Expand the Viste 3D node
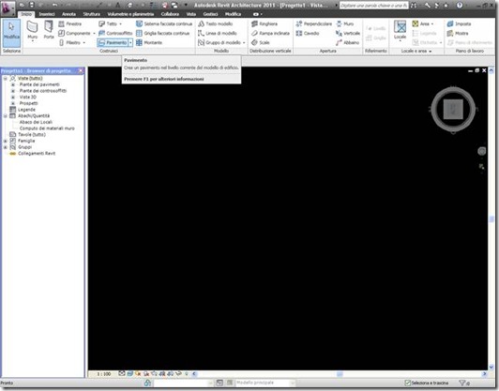 [13, 97]
